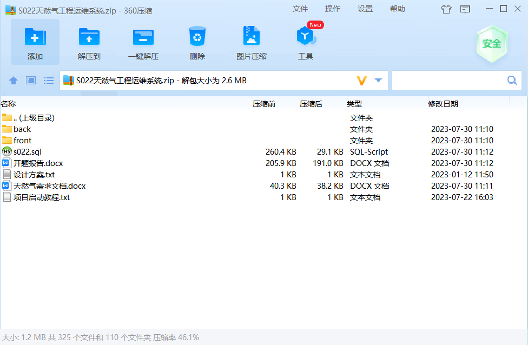The height and width of the screenshot is (345, 528).
Task: Open the skin shirt icon in title bar
Action: click(x=446, y=9)
